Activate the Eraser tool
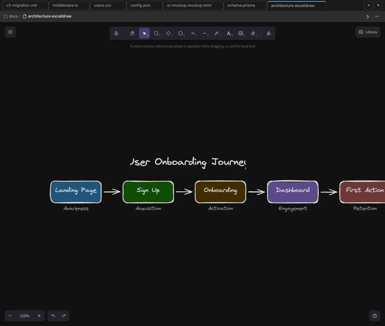The width and height of the screenshot is (385, 326). [x=253, y=33]
